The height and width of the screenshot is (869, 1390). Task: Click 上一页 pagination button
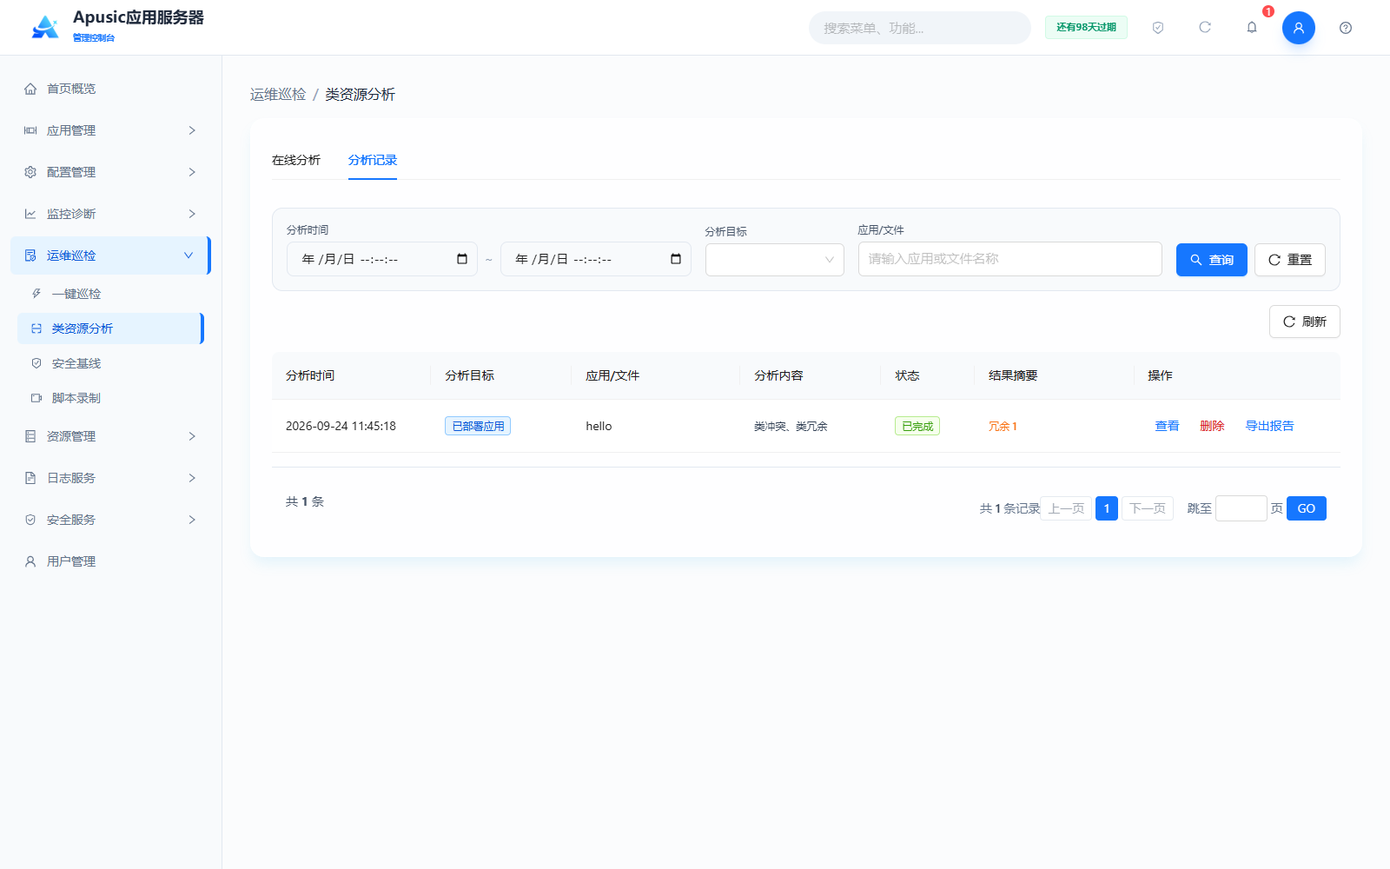point(1066,508)
